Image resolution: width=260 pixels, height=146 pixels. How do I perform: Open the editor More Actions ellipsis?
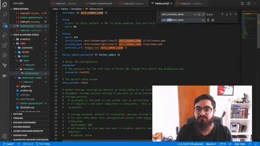[255, 3]
